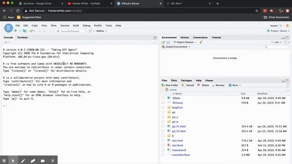Click the Upload button in Files pane
Image resolution: width=292 pixels, height=164 pixels.
click(x=188, y=85)
